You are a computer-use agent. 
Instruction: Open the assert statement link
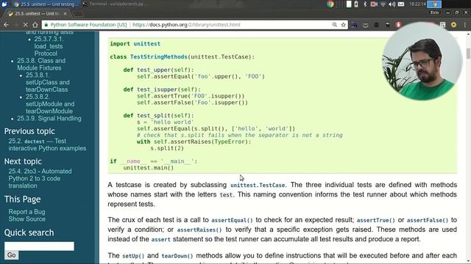(160, 240)
